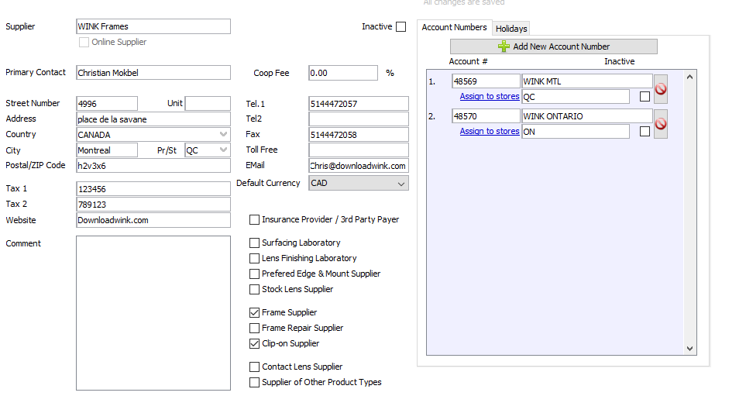Edit account number field 48570
The height and width of the screenshot is (420, 746).
486,116
